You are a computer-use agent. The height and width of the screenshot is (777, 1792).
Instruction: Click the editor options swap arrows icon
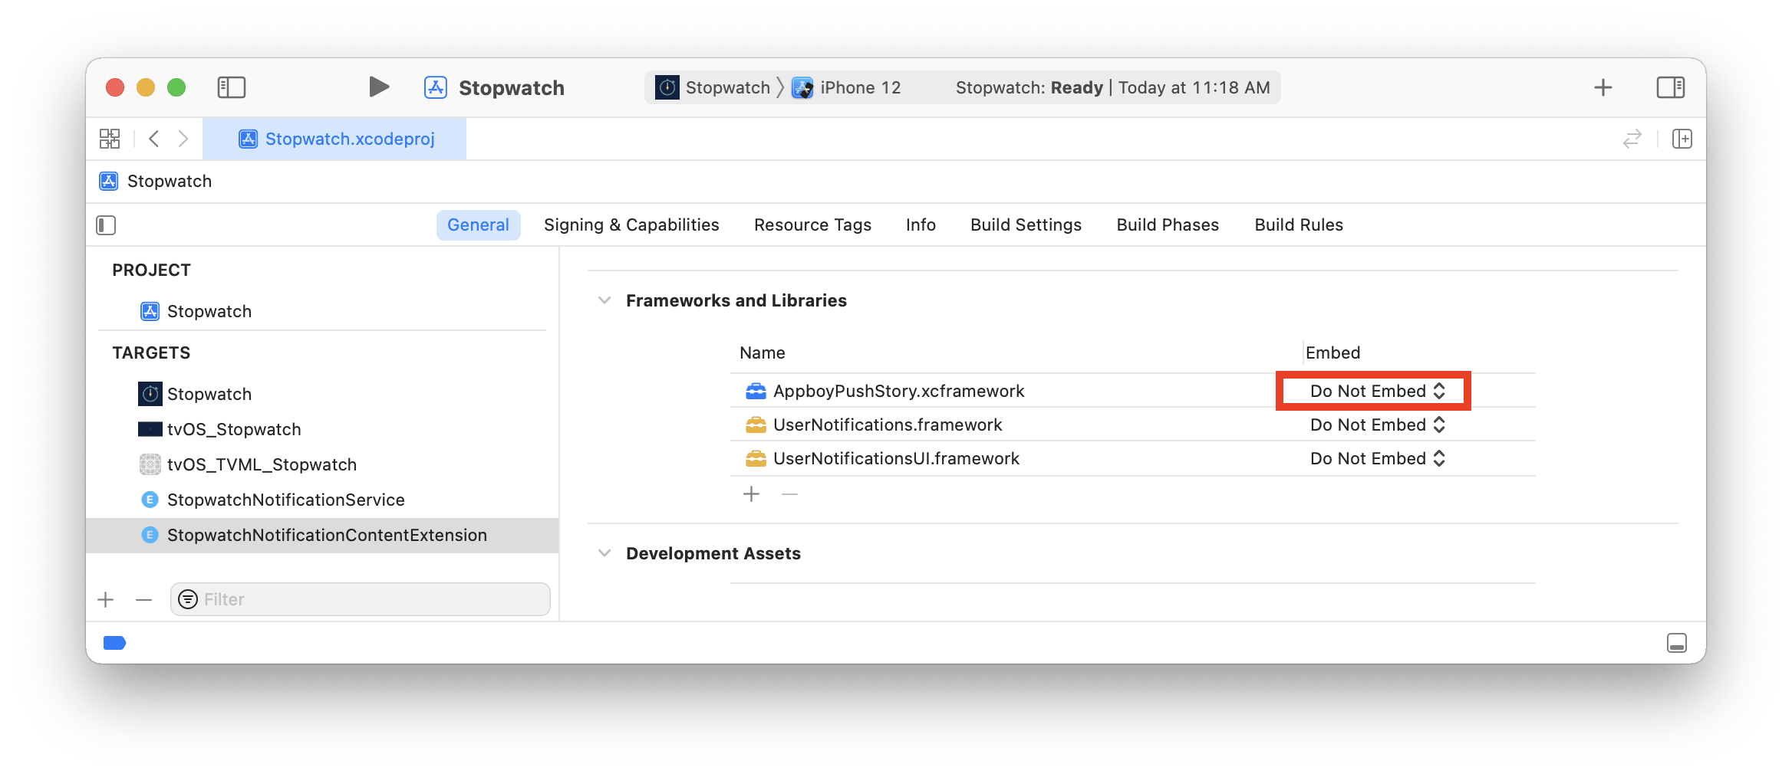pos(1632,139)
